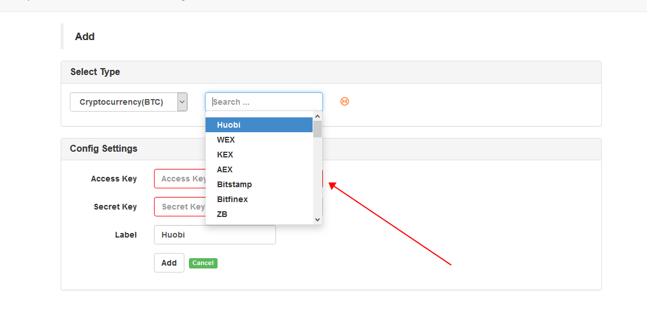Click the list scrollbar up arrow
Viewport: 647px width, 320px height.
pos(317,116)
